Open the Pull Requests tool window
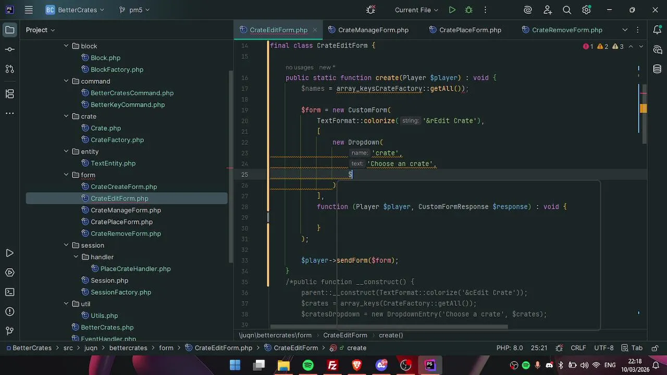Image resolution: width=667 pixels, height=375 pixels. click(9, 69)
